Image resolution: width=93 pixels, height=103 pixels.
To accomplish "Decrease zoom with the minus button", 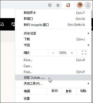I will coord(53,53).
